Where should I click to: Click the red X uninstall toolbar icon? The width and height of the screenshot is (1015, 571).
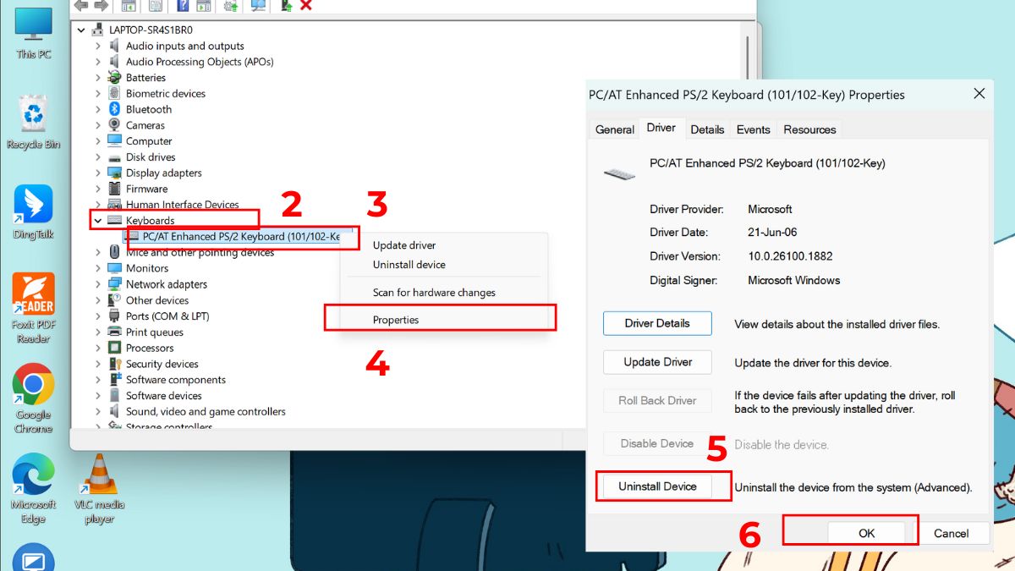pos(306,5)
